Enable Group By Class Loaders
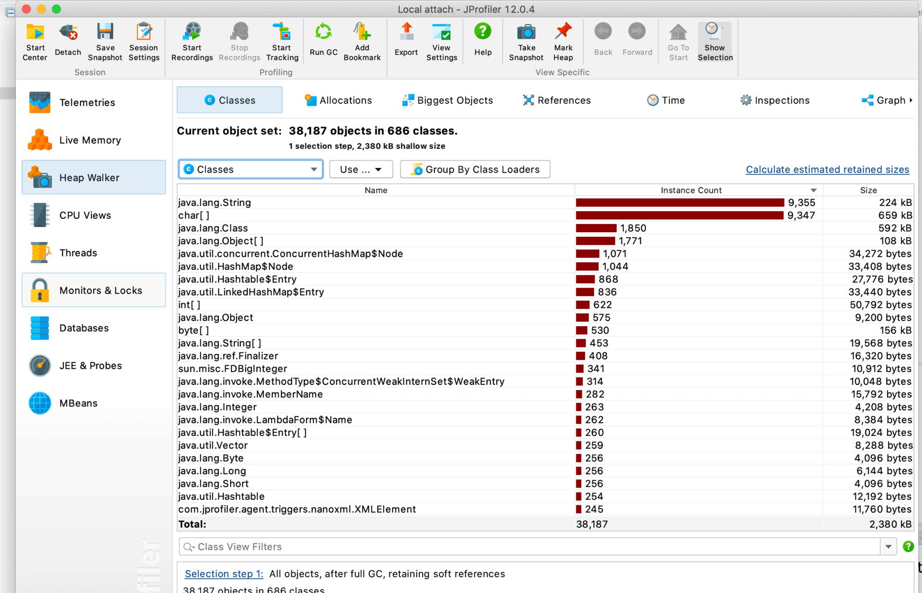Screen dimensions: 922x593 click(475, 169)
